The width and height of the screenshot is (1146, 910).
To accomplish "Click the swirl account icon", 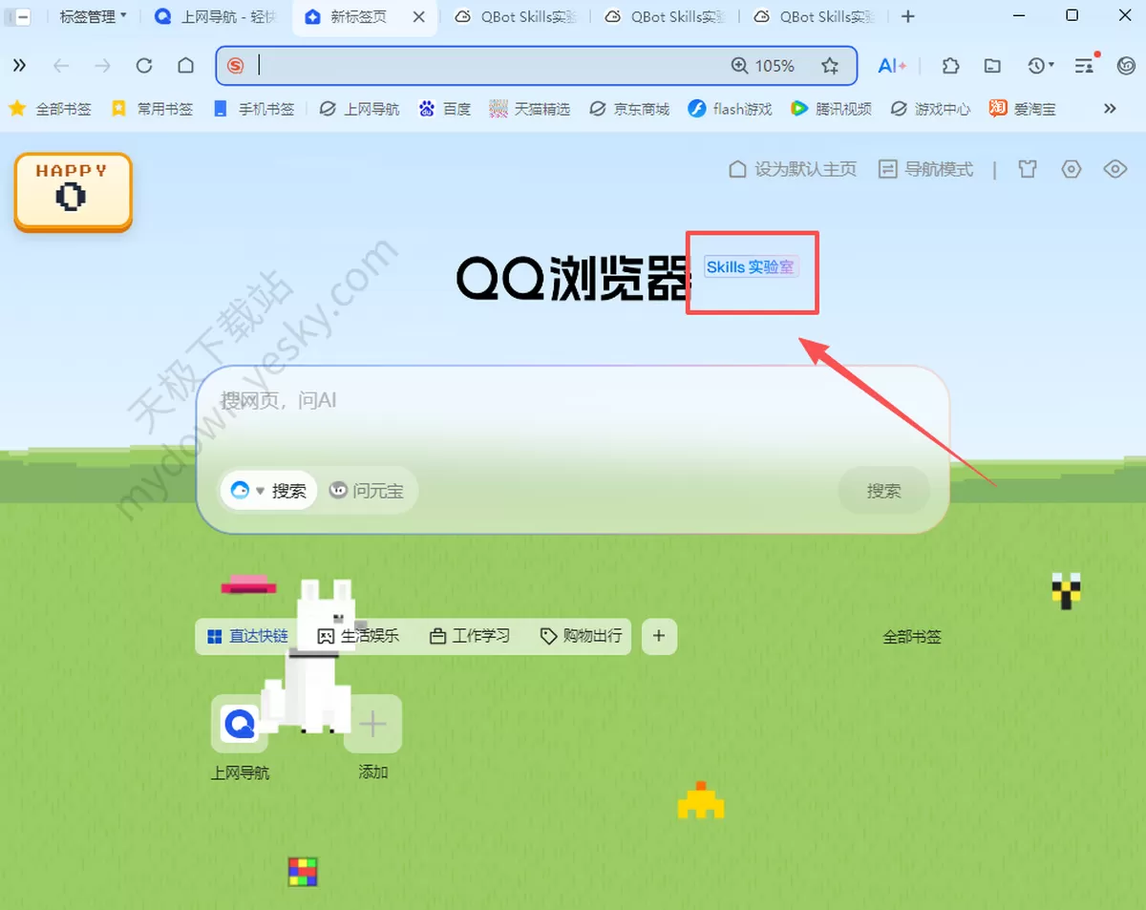I will click(1126, 65).
